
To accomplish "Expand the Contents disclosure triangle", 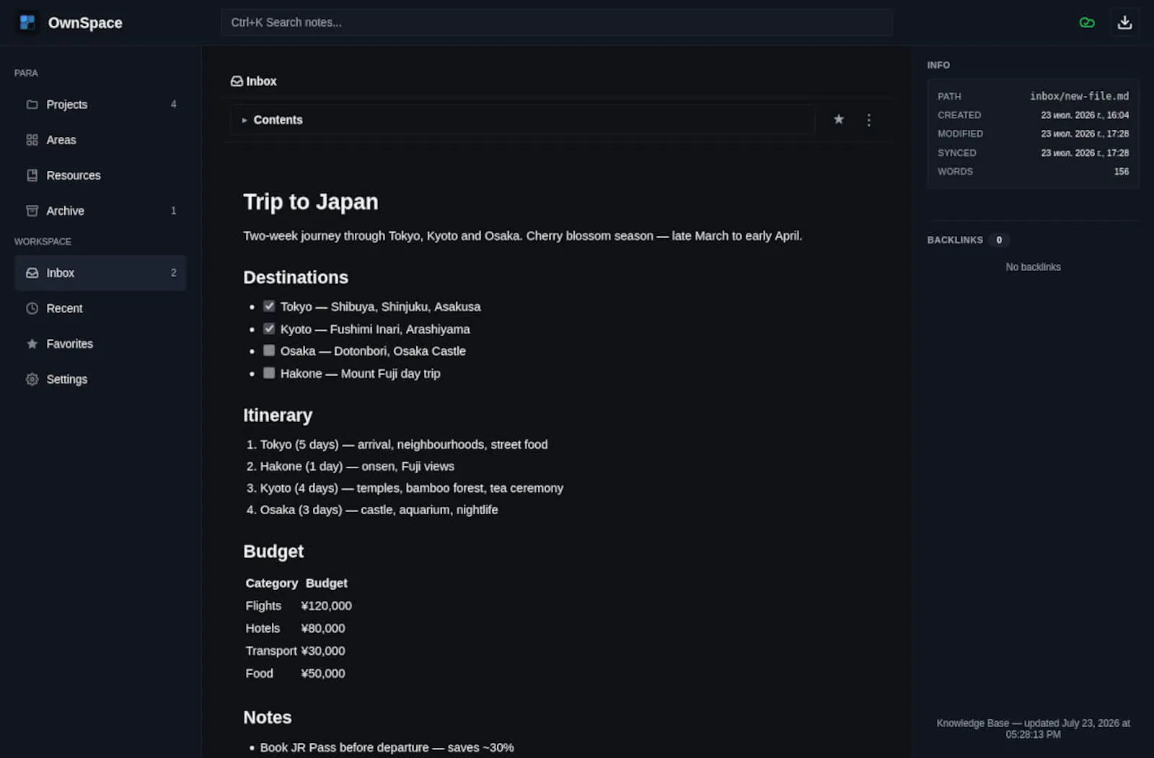I will 245,120.
